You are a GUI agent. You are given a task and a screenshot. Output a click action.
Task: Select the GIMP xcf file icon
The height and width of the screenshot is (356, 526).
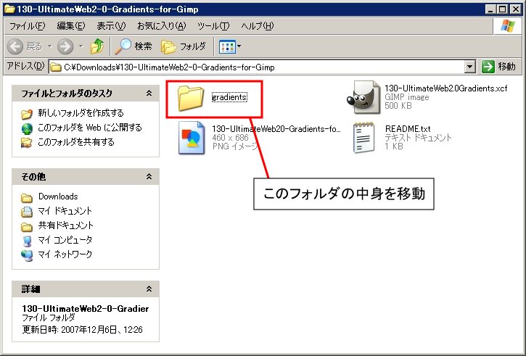(363, 98)
